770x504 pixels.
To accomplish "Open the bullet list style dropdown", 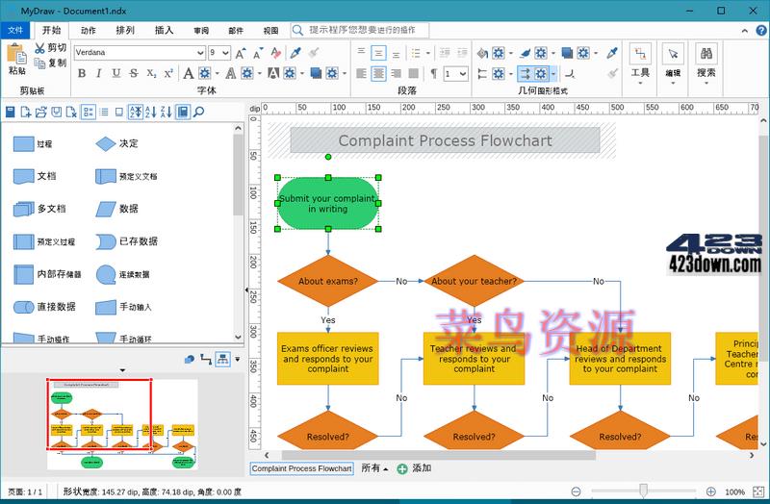I will (x=427, y=53).
